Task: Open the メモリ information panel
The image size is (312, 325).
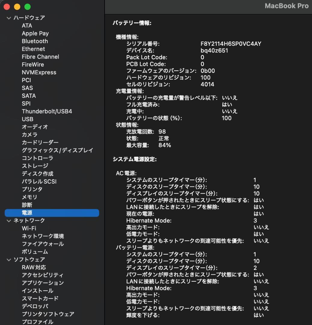Action: tap(29, 197)
